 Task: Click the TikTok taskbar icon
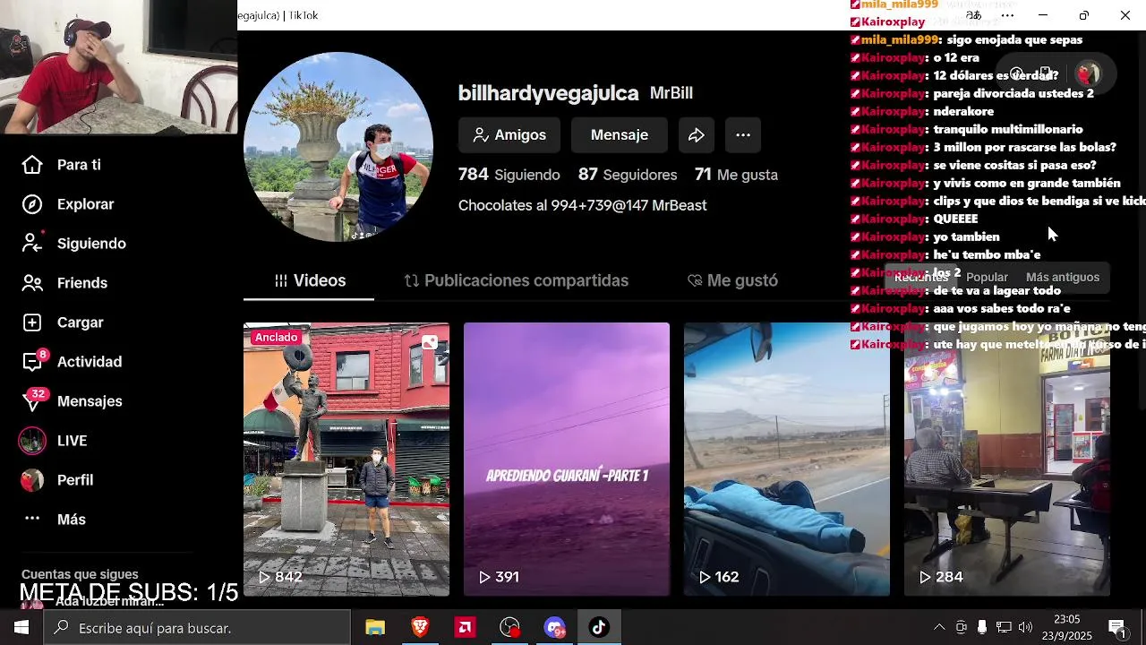[x=599, y=628]
